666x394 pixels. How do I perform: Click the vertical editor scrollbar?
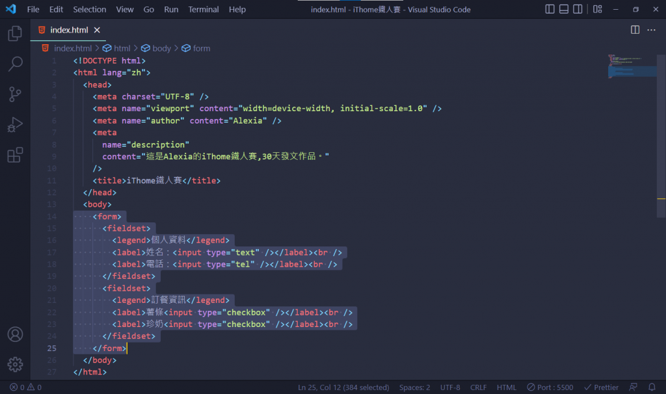661,136
